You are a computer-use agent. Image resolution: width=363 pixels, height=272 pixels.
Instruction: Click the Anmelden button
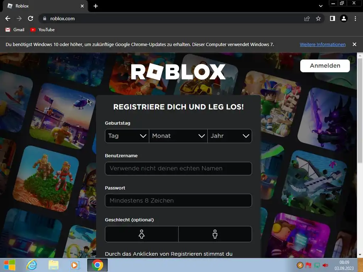click(x=325, y=66)
